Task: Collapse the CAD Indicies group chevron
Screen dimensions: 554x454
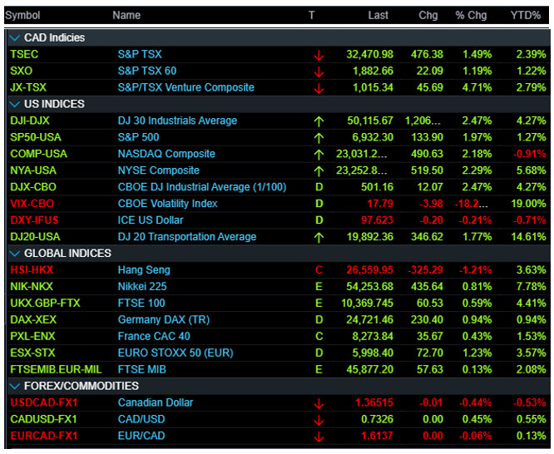Action: [x=14, y=37]
